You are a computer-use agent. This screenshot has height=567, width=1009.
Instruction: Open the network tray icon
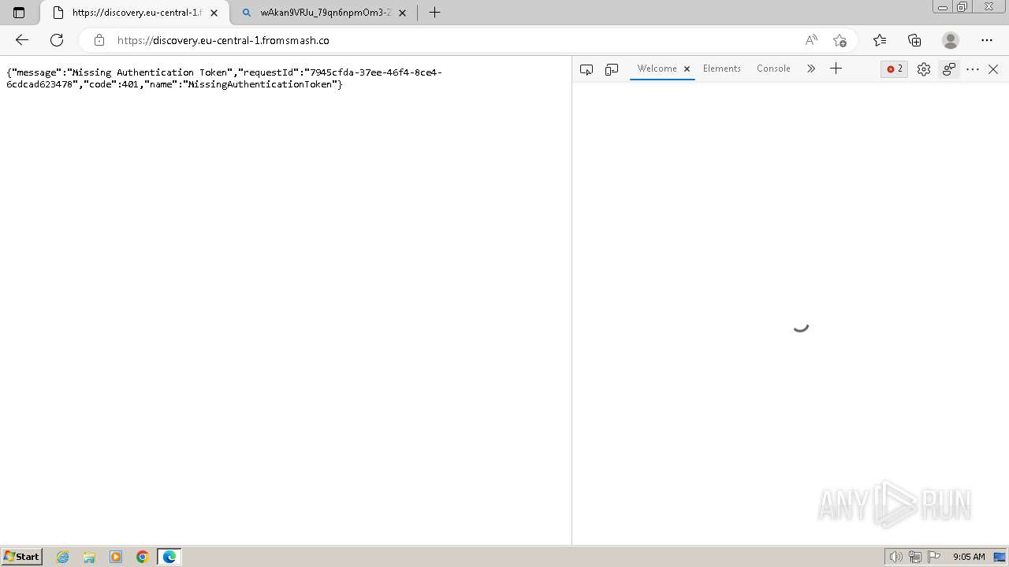coord(915,557)
